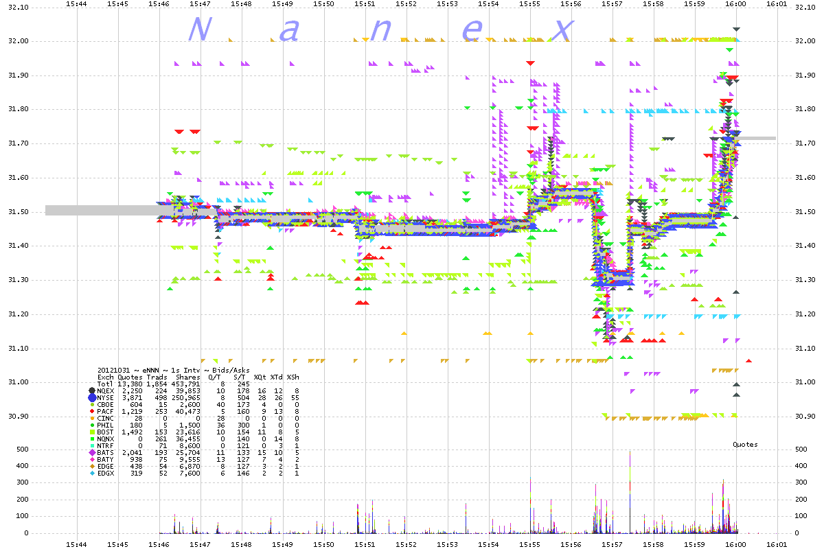824x549 pixels.
Task: Click the 15:46 label on the top time axis
Action: pos(159,4)
